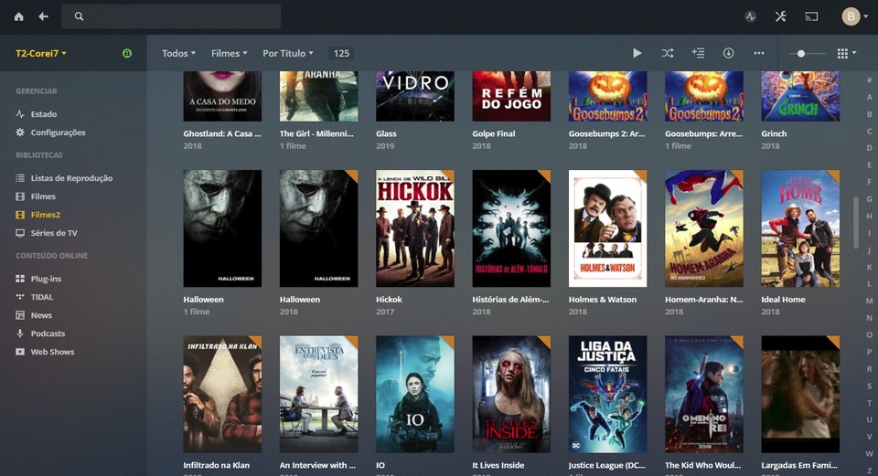This screenshot has height=476, width=878.
Task: Open the activity pulse icon
Action: 750,16
